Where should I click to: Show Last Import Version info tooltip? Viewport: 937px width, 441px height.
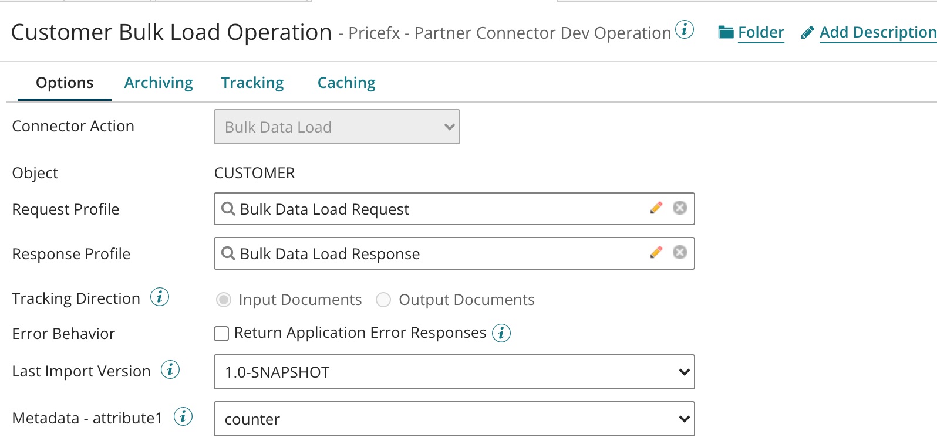click(x=170, y=370)
